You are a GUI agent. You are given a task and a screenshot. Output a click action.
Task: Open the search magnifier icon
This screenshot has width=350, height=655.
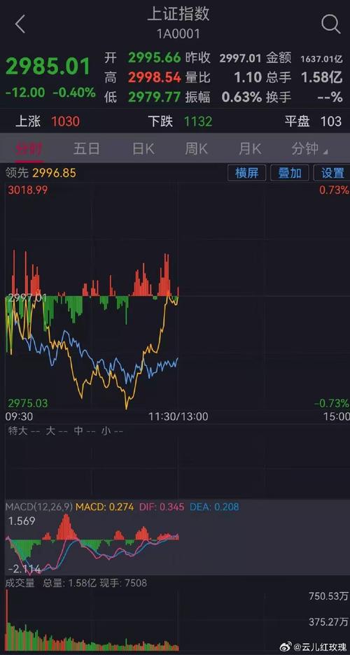(x=331, y=24)
